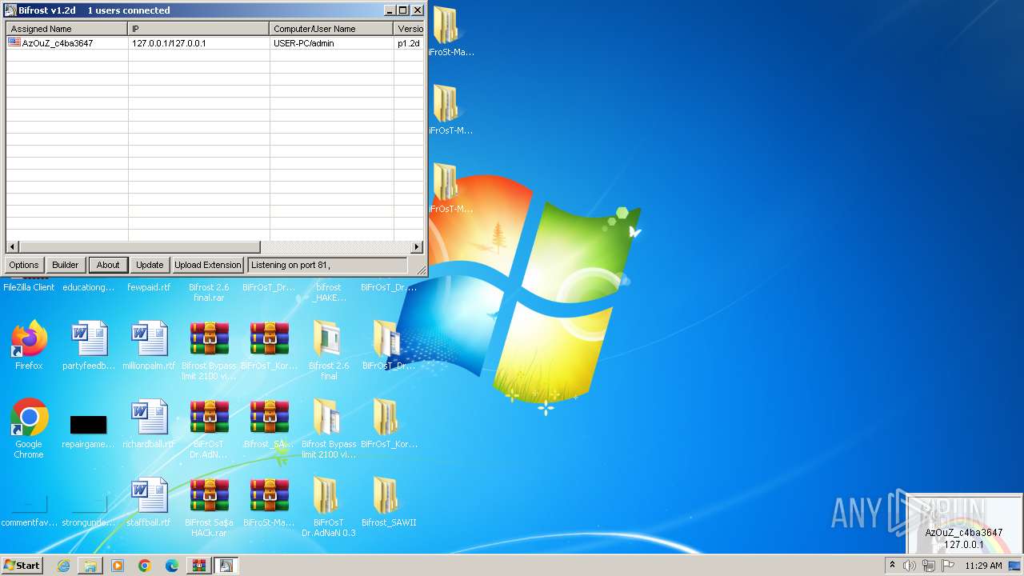Switch to the WinRAR taskbar item
Image resolution: width=1024 pixels, height=576 pixels.
(199, 566)
